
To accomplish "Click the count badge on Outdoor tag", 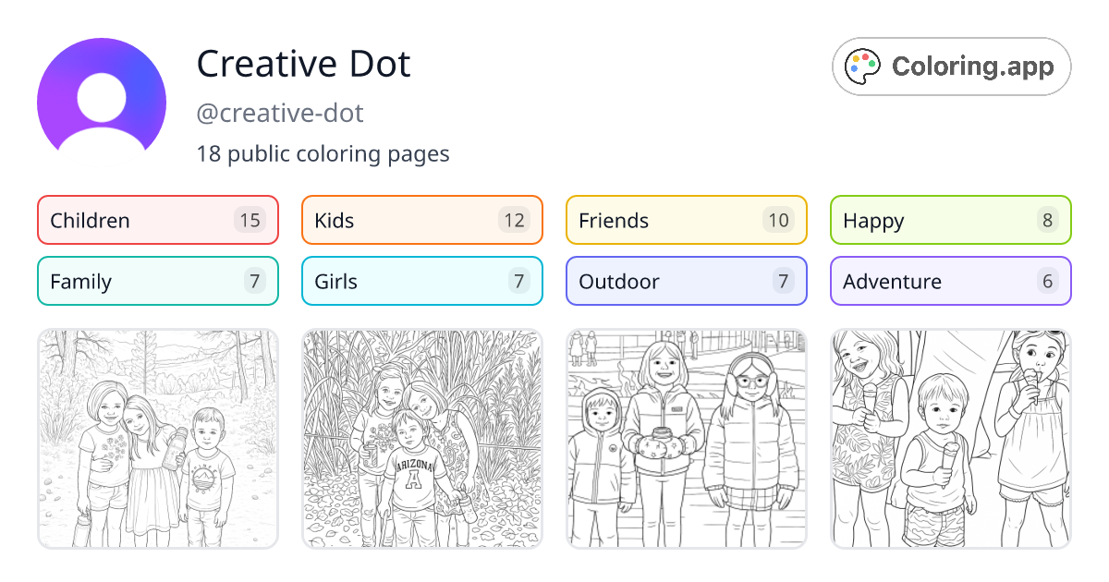I will point(783,281).
